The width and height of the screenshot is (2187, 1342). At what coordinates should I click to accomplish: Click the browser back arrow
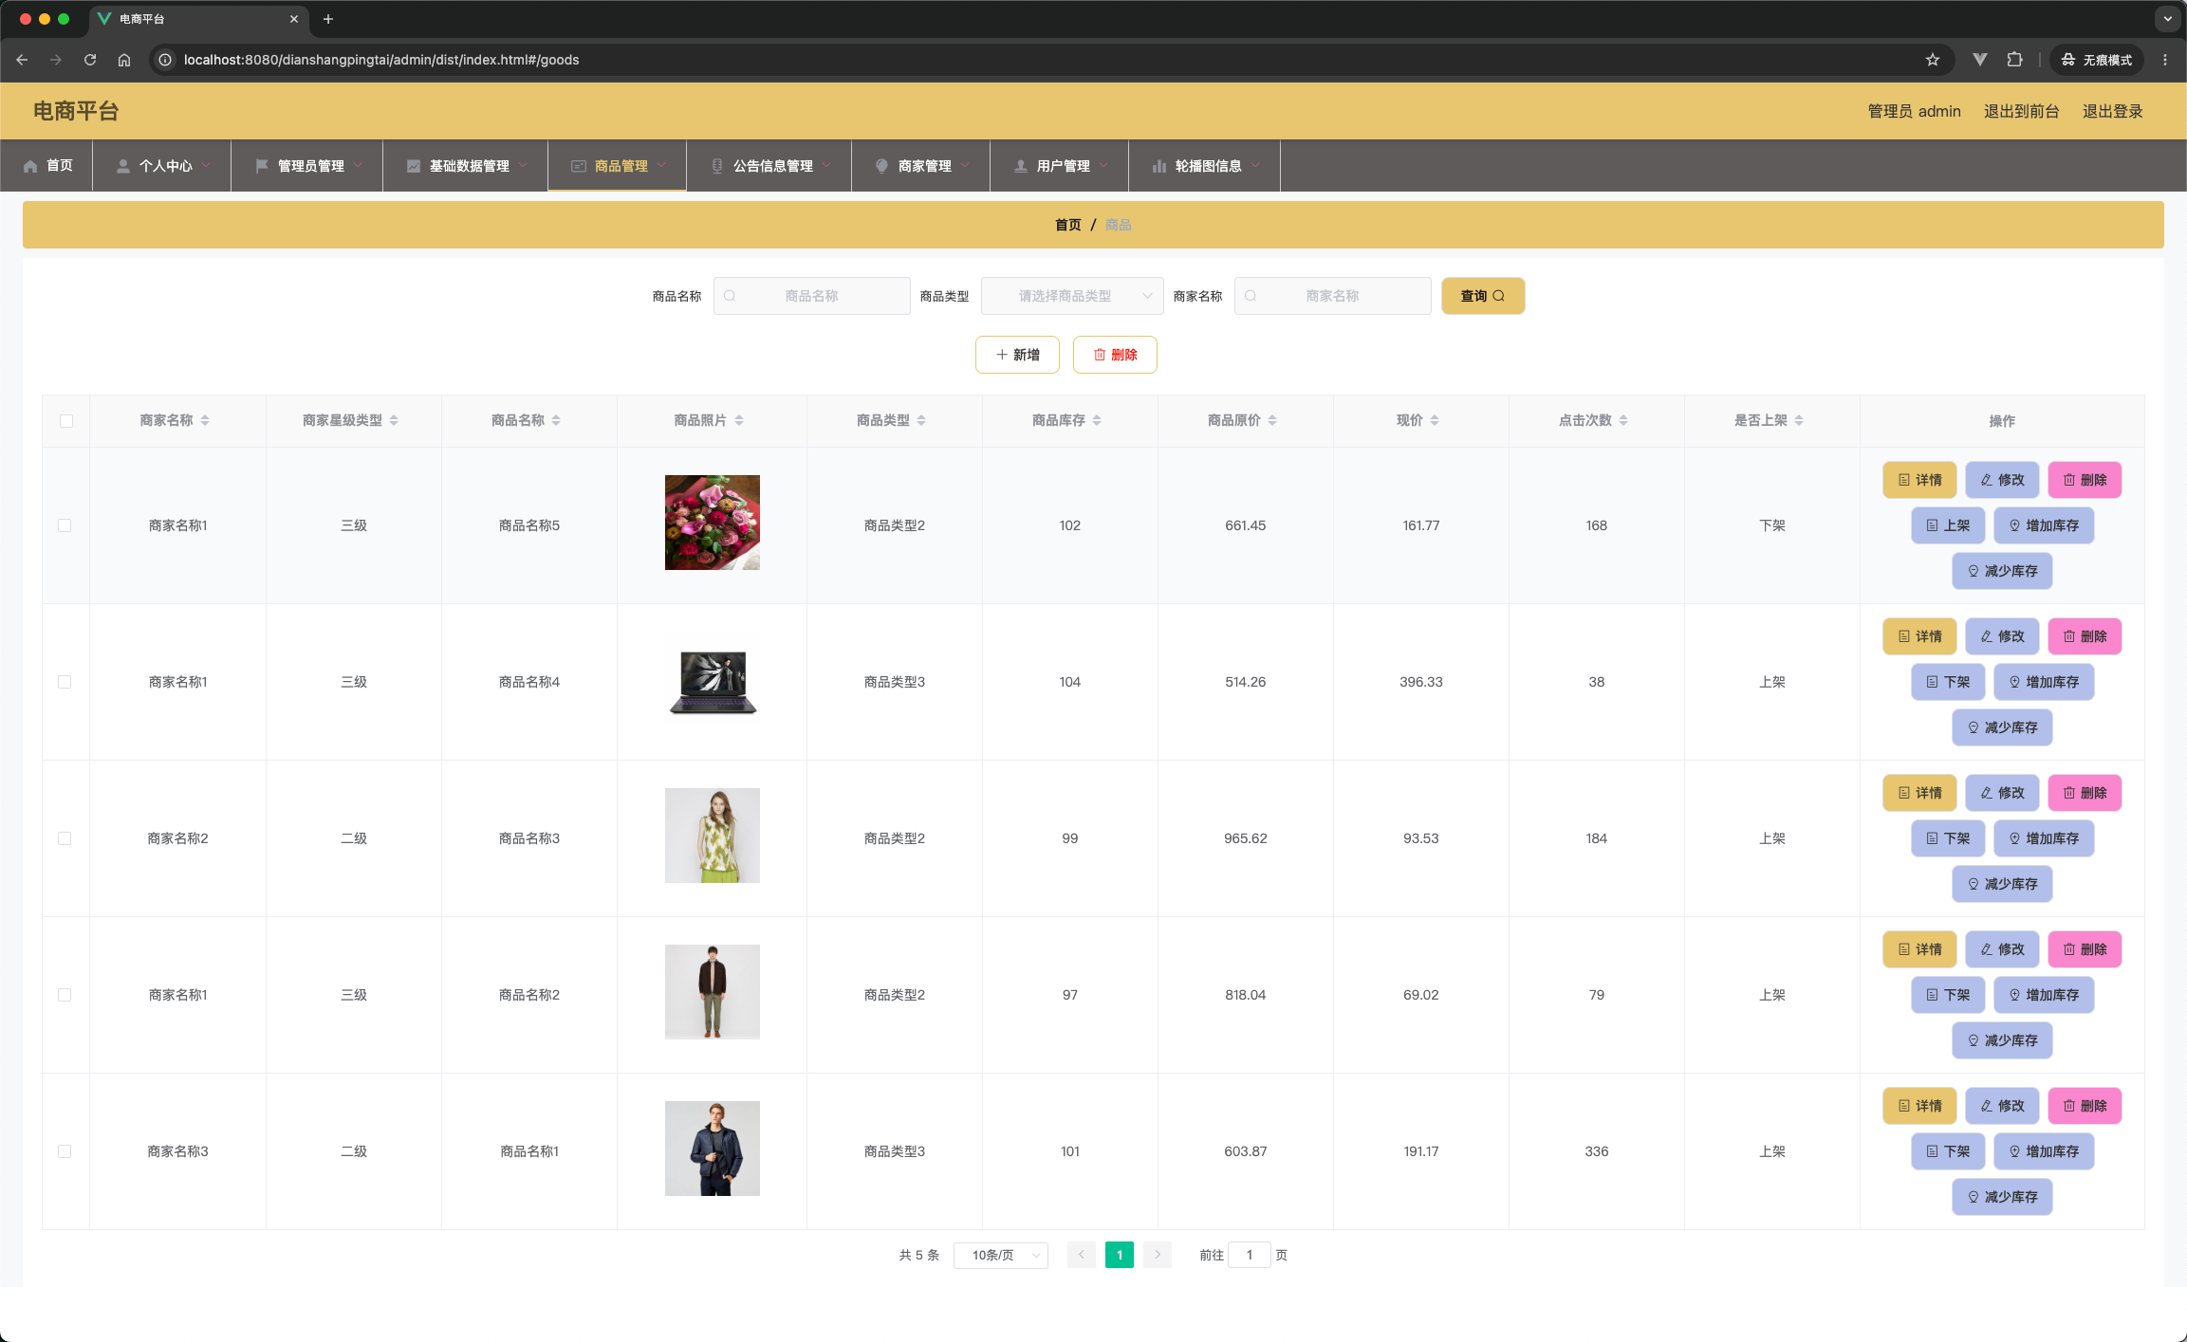tap(22, 60)
